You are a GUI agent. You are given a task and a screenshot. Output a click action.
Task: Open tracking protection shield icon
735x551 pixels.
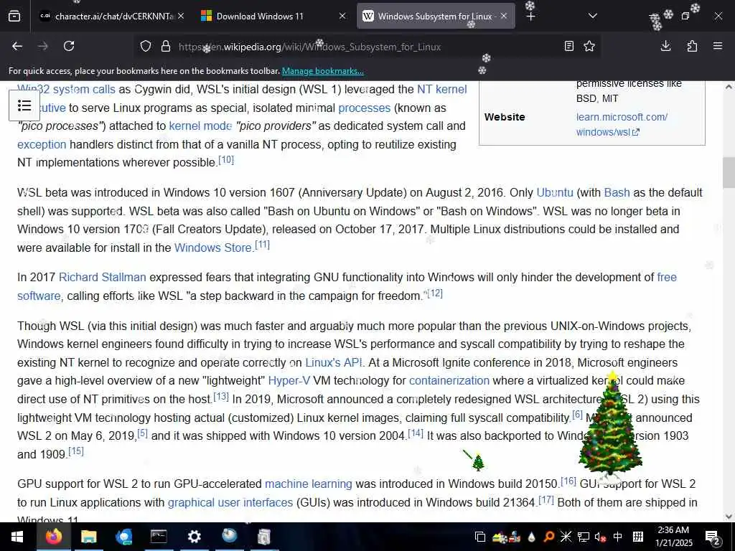(x=146, y=47)
